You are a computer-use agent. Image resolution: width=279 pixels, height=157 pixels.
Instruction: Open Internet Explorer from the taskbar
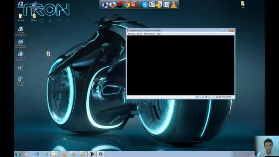click(46, 154)
